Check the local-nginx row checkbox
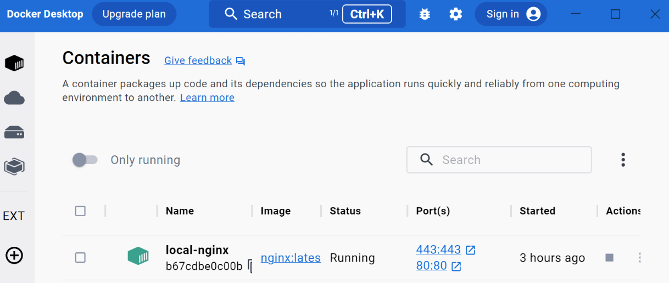This screenshot has width=669, height=283. pyautogui.click(x=80, y=257)
